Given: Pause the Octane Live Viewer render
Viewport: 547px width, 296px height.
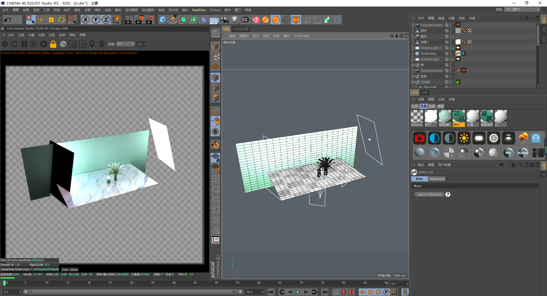Looking at the screenshot, I should pyautogui.click(x=24, y=44).
